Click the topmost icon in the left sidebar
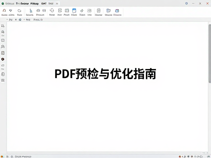211x158 pixels. tap(3, 26)
